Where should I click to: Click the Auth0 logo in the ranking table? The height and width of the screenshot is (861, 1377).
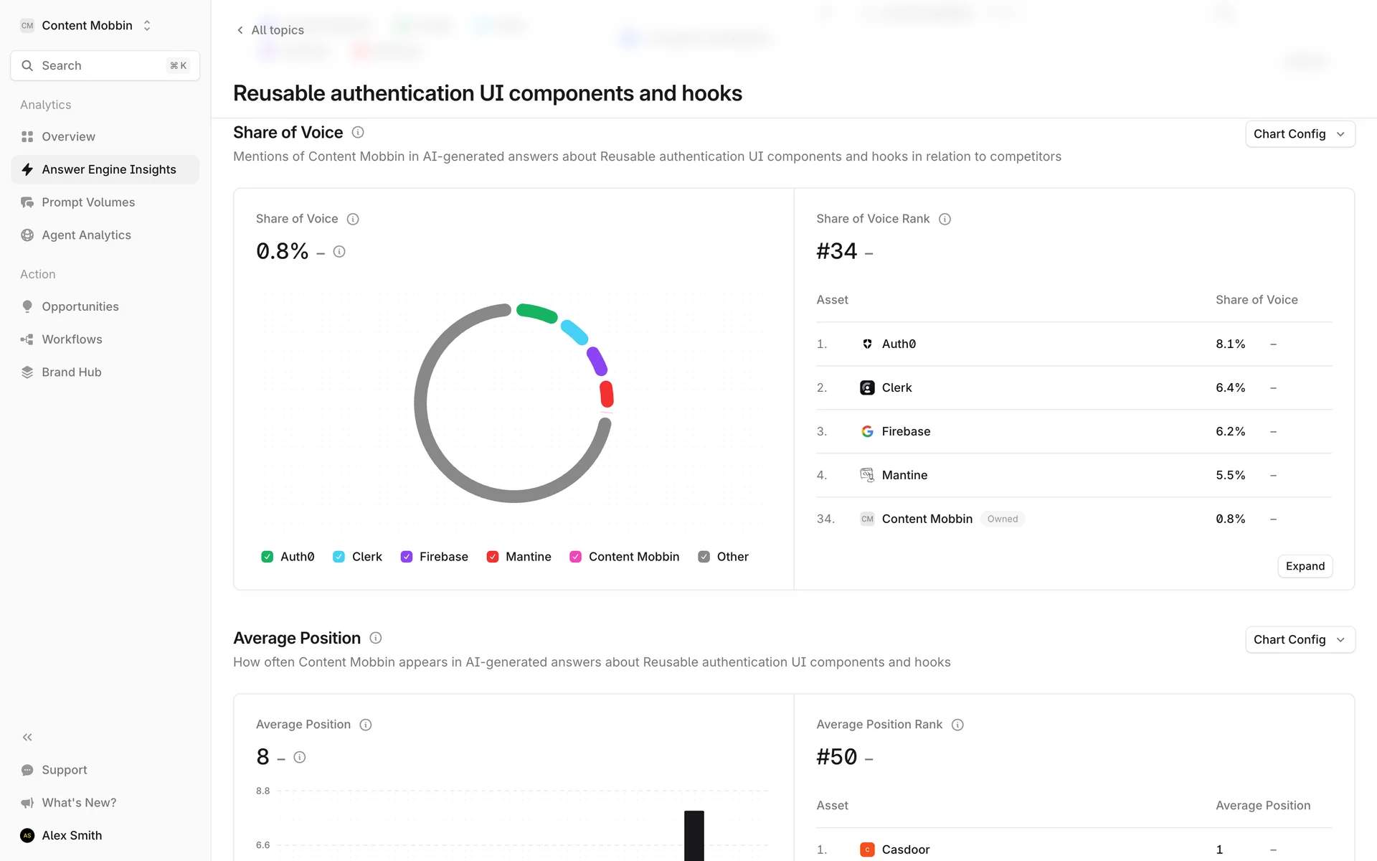[867, 344]
